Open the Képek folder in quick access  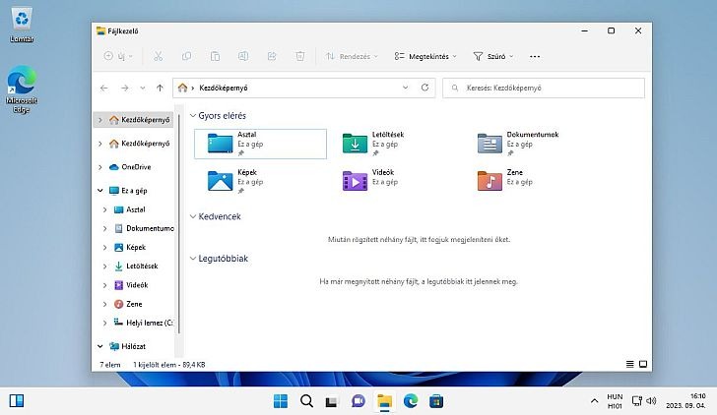tap(220, 180)
